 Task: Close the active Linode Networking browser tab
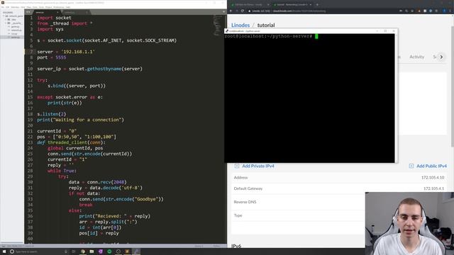[x=311, y=5]
